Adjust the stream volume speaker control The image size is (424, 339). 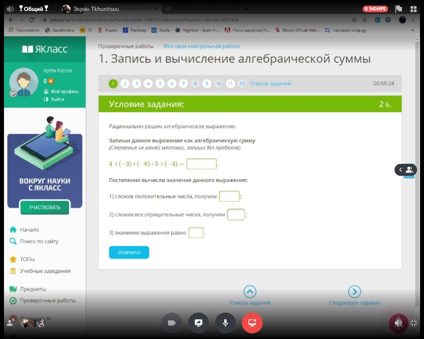point(398,323)
